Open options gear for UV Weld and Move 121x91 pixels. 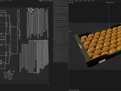point(67,11)
